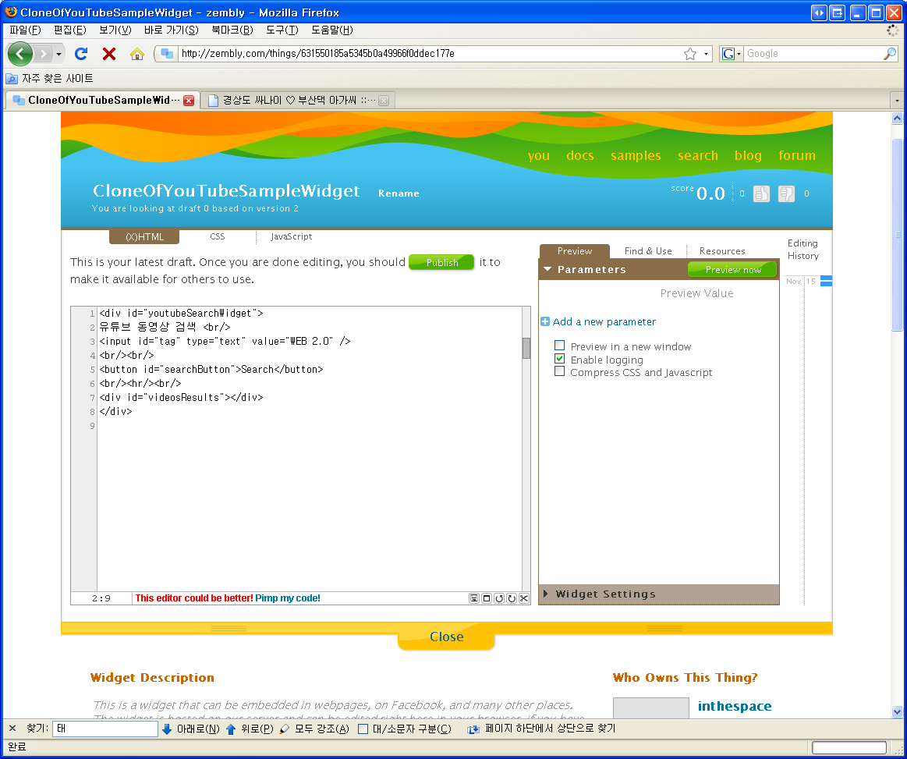This screenshot has height=759, width=907.
Task: Switch to the (X)HTML editor tab
Action: click(x=144, y=236)
